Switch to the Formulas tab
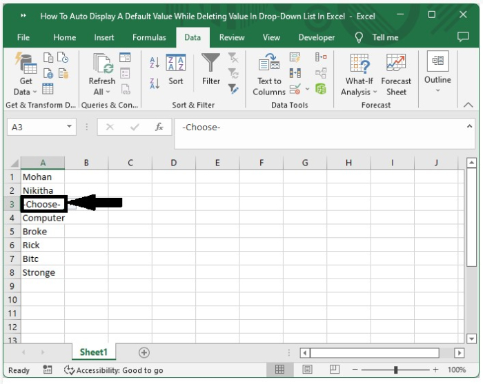Viewport: 483px width, 384px height. [149, 37]
